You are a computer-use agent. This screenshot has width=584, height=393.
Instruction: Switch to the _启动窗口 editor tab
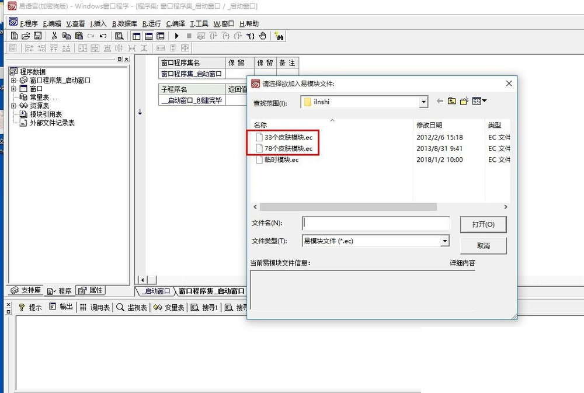(155, 291)
